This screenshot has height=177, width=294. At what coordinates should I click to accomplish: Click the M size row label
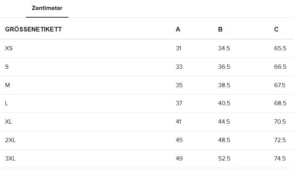(7, 85)
